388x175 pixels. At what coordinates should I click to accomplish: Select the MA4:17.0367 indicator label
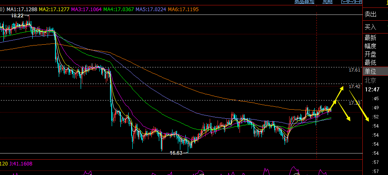[x=119, y=10]
